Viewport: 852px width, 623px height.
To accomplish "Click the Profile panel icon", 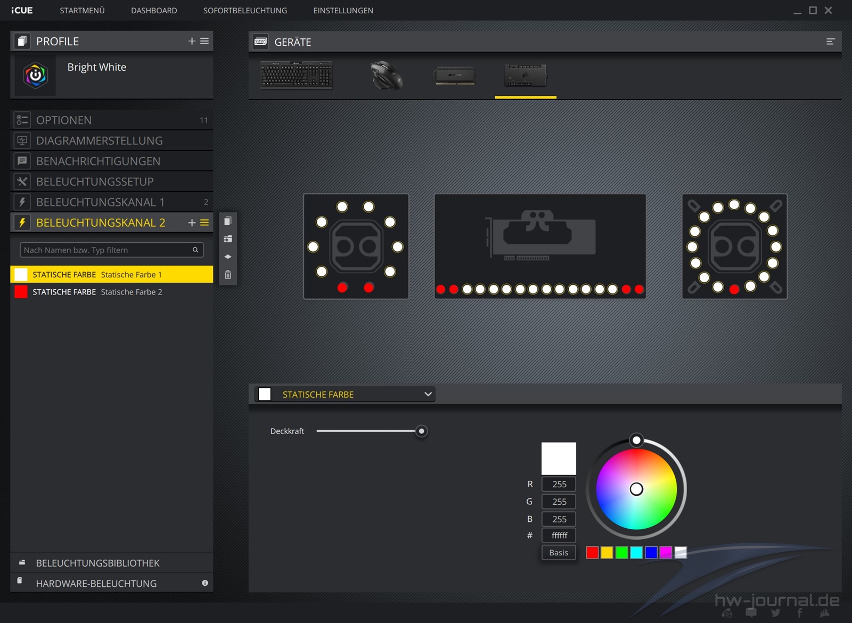I will point(22,41).
